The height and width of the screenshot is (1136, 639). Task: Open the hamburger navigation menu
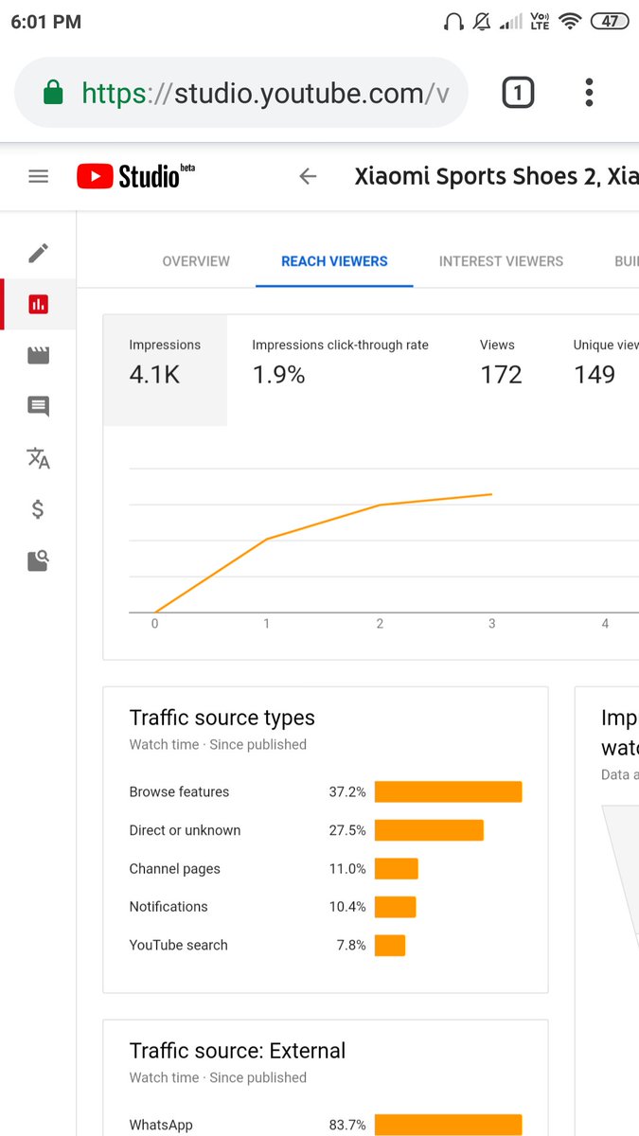click(38, 176)
